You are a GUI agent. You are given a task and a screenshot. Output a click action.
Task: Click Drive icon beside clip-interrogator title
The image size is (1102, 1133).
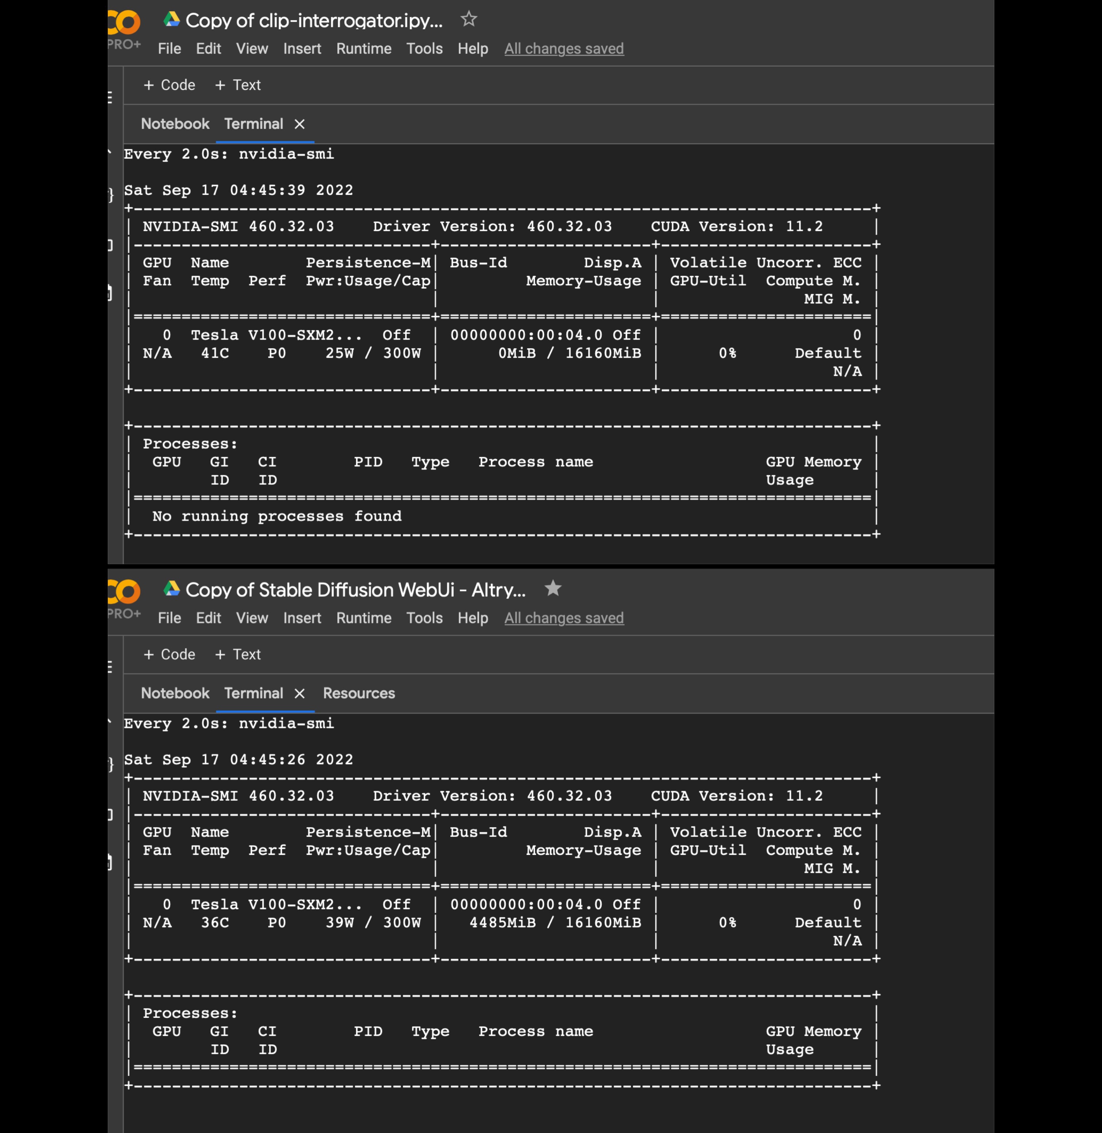click(x=171, y=20)
